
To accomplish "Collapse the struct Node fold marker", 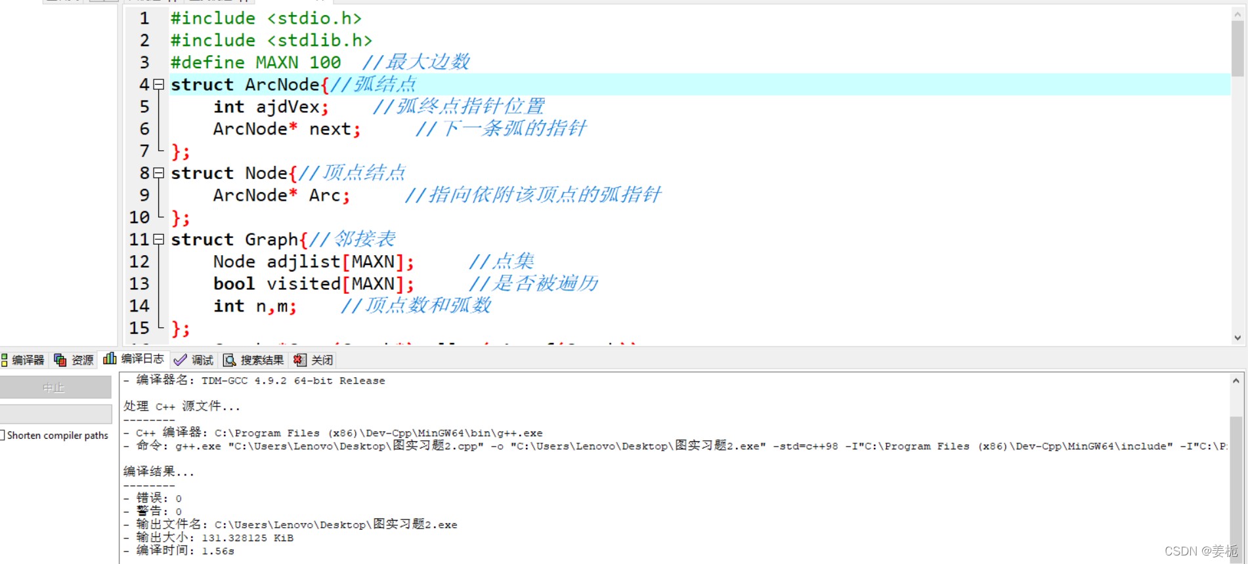I will pos(158,173).
